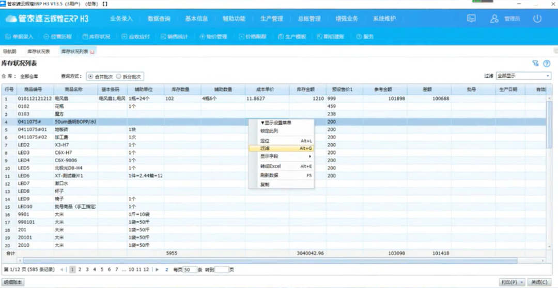Select the 北极光D8-H4 product row
This screenshot has height=288, width=558.
pyautogui.click(x=274, y=168)
